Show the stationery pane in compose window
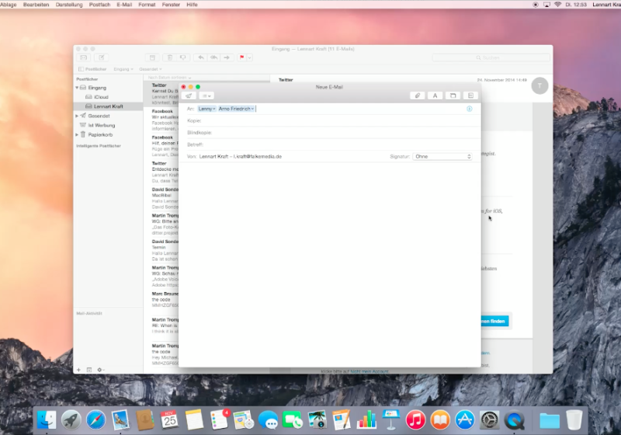This screenshot has height=435, width=621. tap(470, 96)
